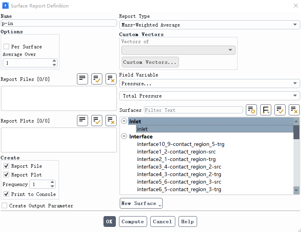Toggle the Create Output Parameter checkbox
This screenshot has height=232, width=301.
(x=4, y=206)
